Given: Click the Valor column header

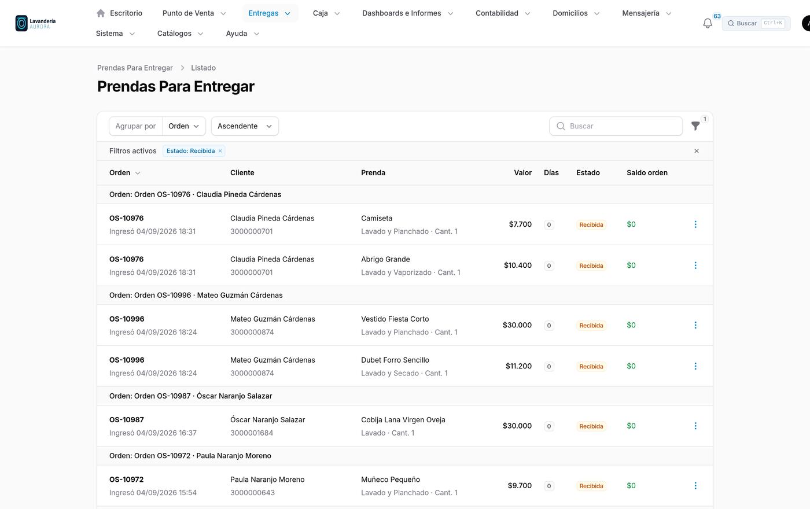Looking at the screenshot, I should coord(523,173).
